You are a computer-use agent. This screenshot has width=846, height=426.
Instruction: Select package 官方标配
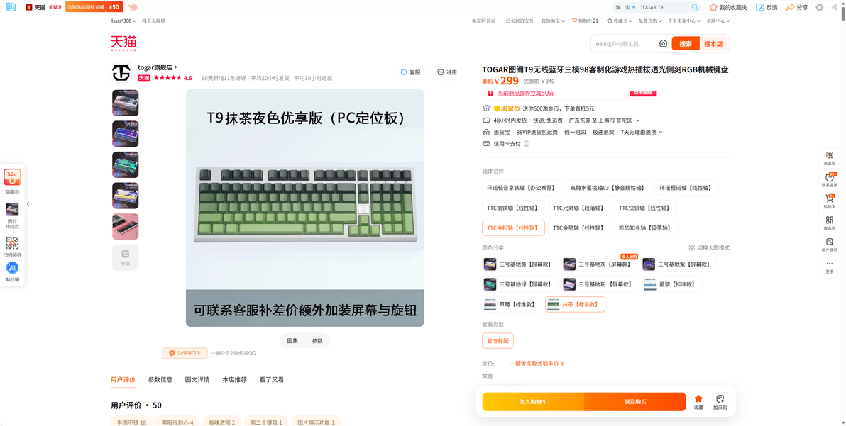498,340
